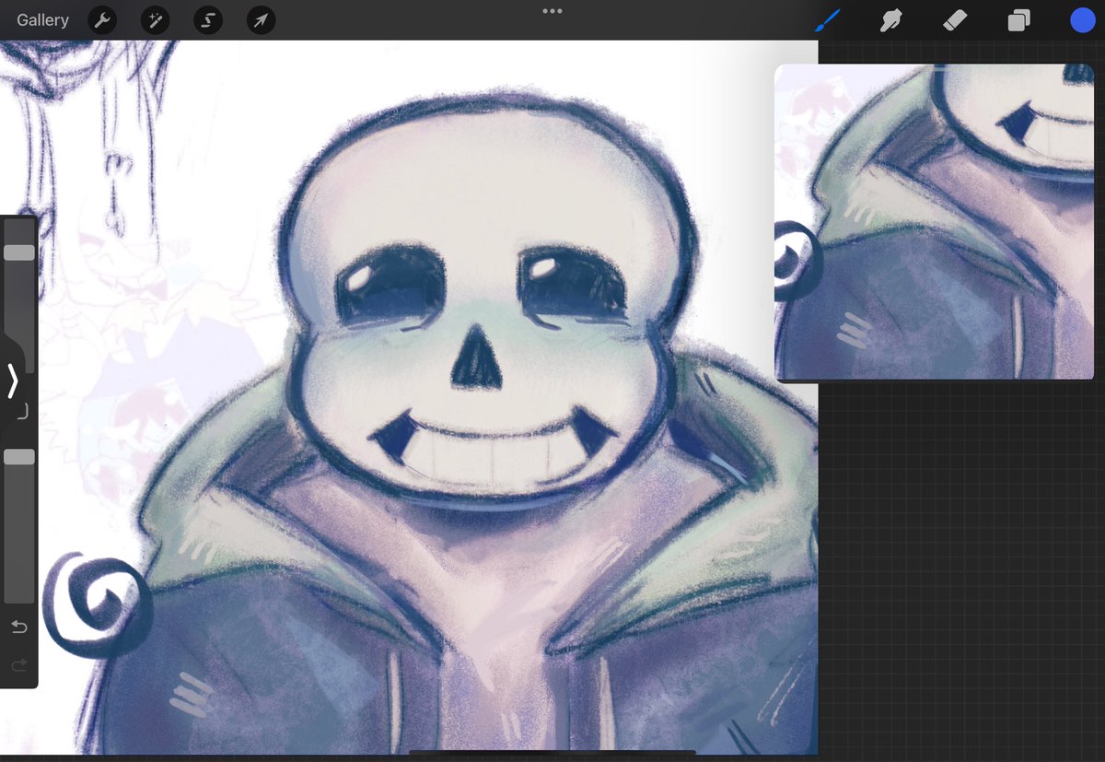Viewport: 1105px width, 762px height.
Task: Open the color picker via the blue swatch
Action: [1082, 19]
